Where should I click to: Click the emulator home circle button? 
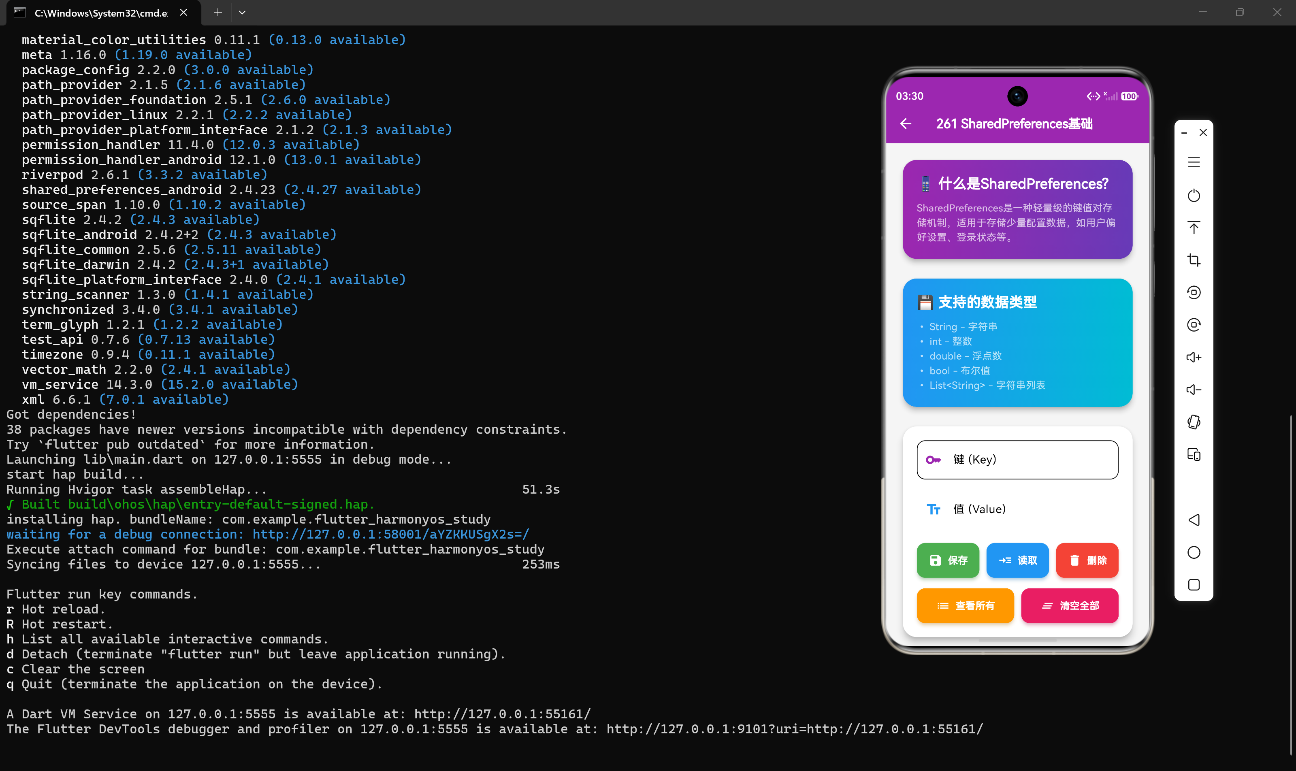tap(1194, 552)
